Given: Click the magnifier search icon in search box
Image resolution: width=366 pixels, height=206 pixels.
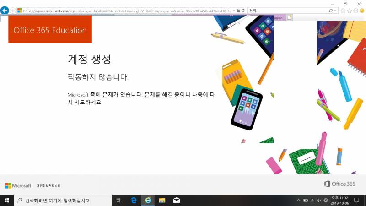Looking at the screenshot, I should tap(330, 11).
